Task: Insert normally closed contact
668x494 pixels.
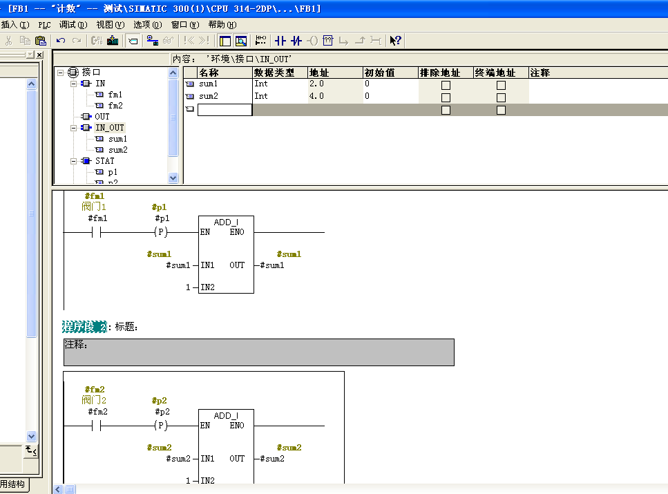Action: [296, 41]
